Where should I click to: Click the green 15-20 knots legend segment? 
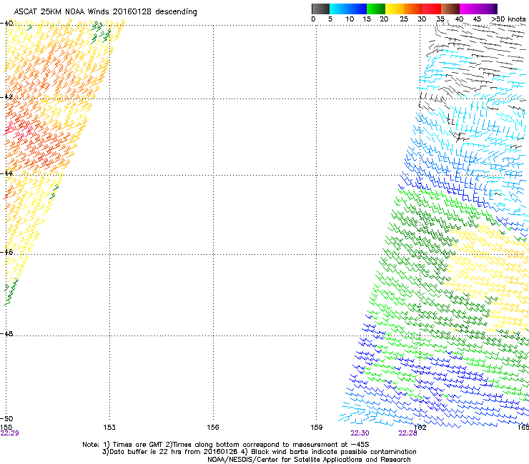point(376,9)
